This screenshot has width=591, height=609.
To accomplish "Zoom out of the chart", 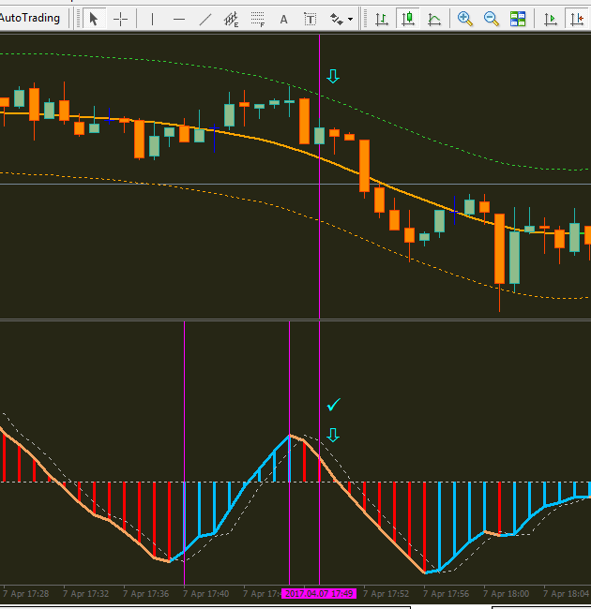I will tap(492, 19).
